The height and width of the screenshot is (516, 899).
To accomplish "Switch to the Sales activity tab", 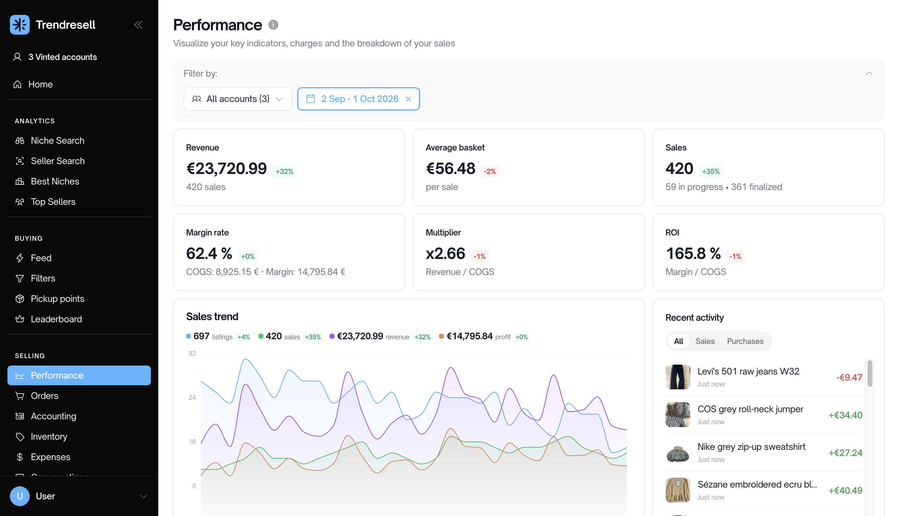I will tap(705, 341).
